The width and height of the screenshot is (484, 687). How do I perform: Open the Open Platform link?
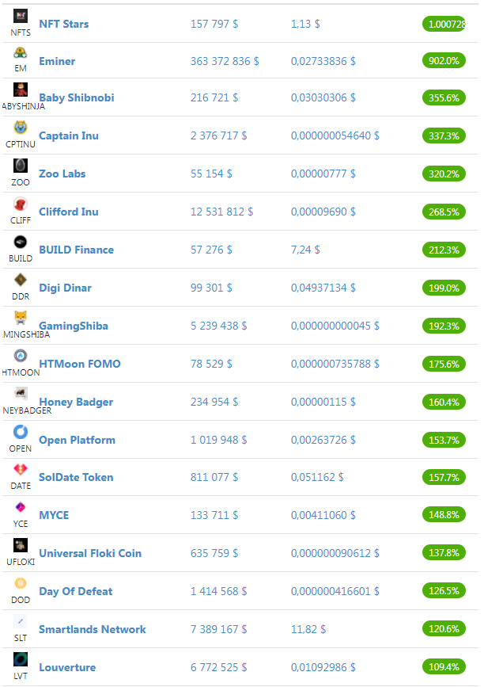(77, 441)
